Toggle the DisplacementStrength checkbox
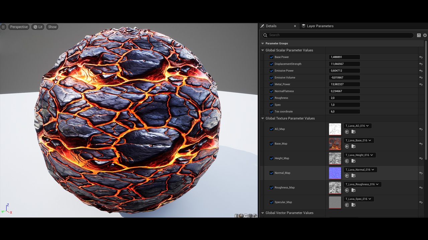The width and height of the screenshot is (428, 240). pyautogui.click(x=272, y=64)
